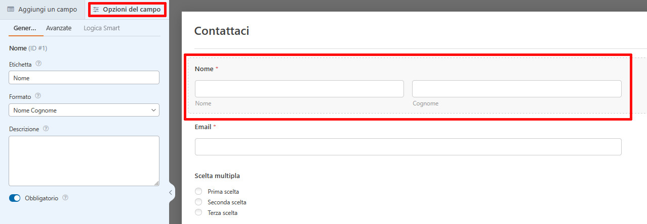
Task: Select the Generale sub-tab
Action: click(x=25, y=28)
